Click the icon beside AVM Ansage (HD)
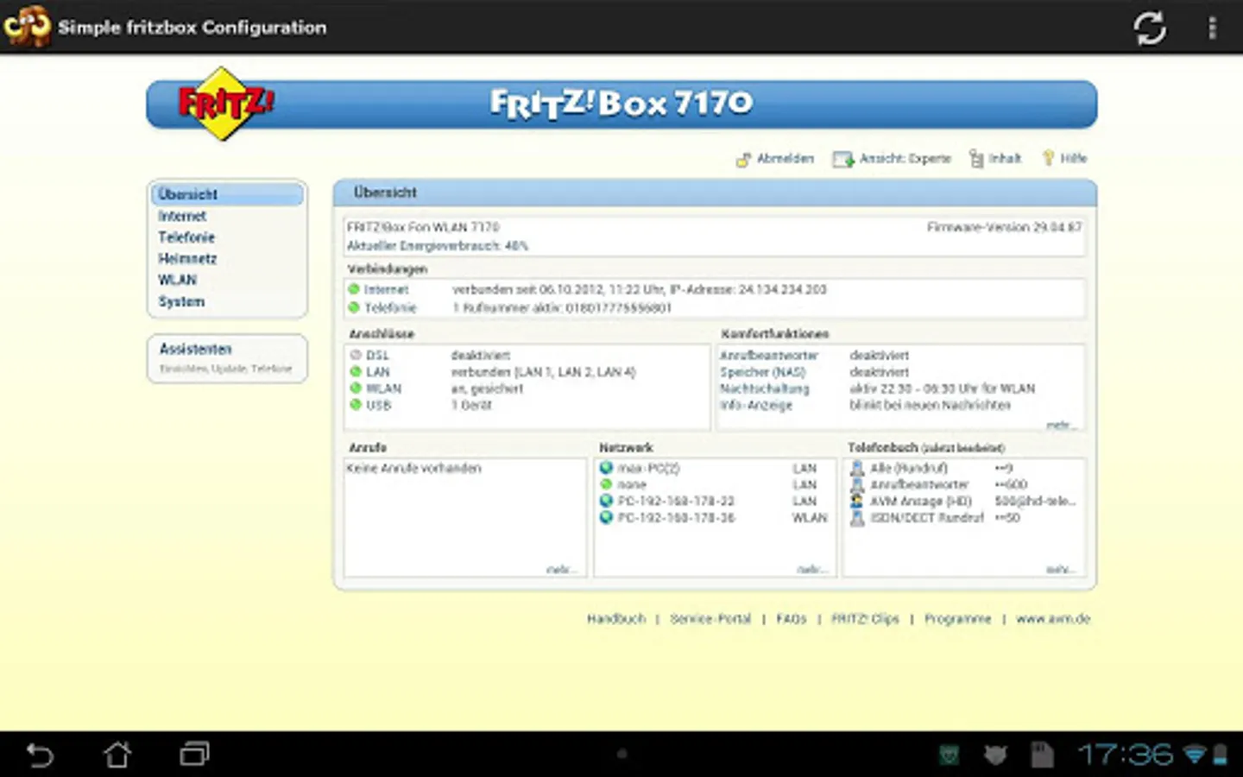This screenshot has height=777, width=1243. click(857, 501)
